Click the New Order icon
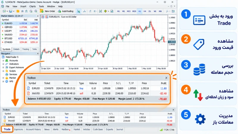The image size is (238, 134). coord(41,11)
